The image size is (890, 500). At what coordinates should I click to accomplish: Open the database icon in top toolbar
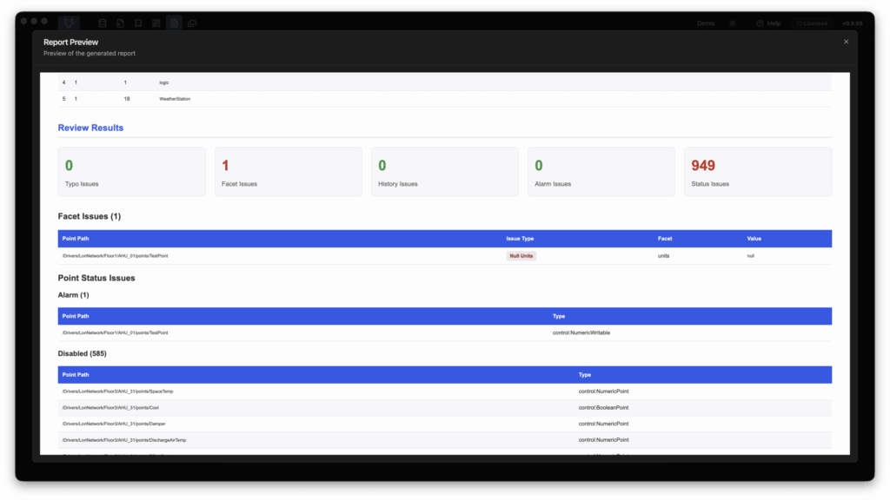click(x=103, y=23)
